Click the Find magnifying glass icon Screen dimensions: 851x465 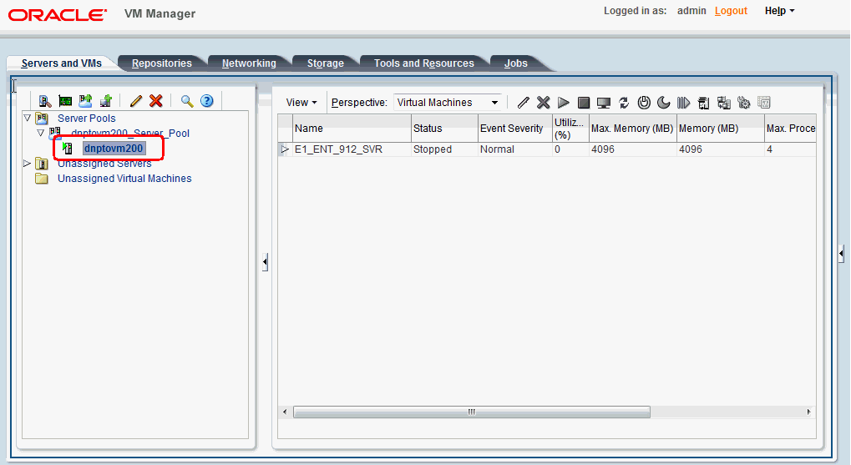point(187,101)
